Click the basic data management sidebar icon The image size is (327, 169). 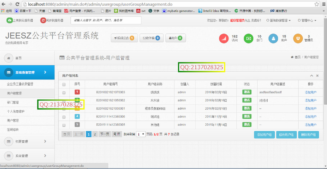pyautogui.click(x=9, y=73)
